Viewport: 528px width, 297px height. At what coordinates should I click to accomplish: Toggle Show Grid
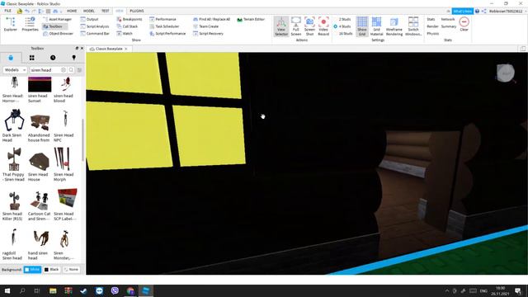click(362, 26)
